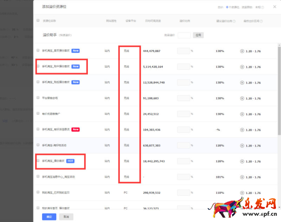
Task: Enable the 平台营销会场 checkbox
Action: pyautogui.click(x=38, y=98)
